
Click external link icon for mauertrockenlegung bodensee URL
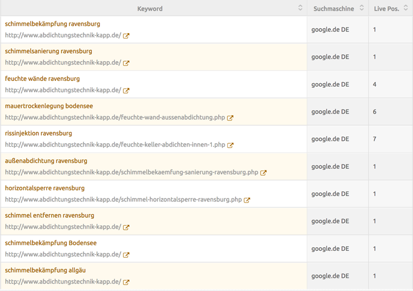pyautogui.click(x=230, y=118)
